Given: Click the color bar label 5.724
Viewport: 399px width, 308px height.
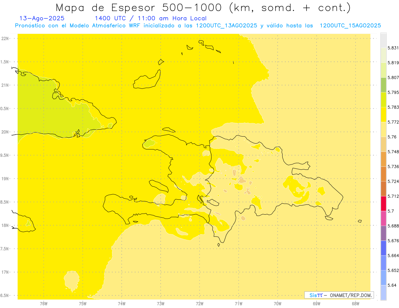Looking at the screenshot, I should pos(393,181).
